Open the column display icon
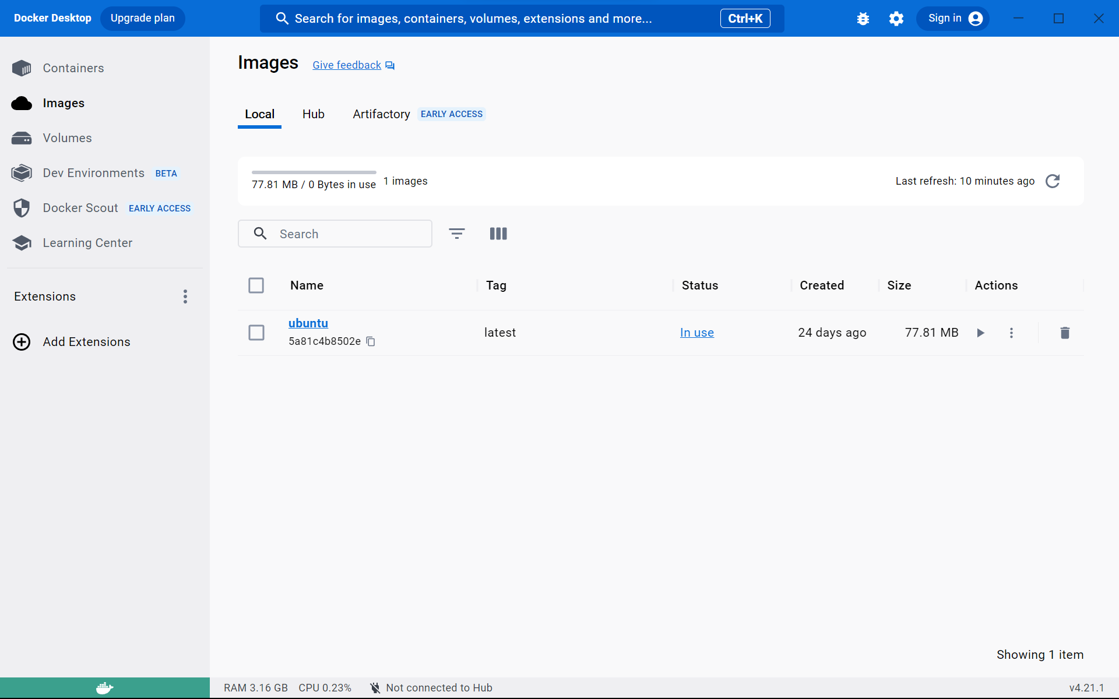Image resolution: width=1119 pixels, height=699 pixels. [498, 234]
